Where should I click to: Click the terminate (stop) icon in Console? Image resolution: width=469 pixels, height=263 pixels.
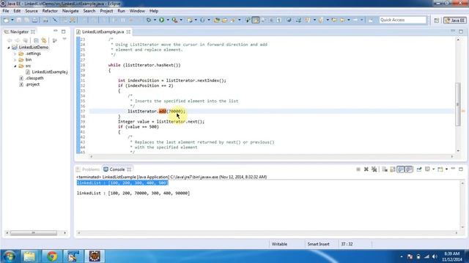[x=358, y=169]
